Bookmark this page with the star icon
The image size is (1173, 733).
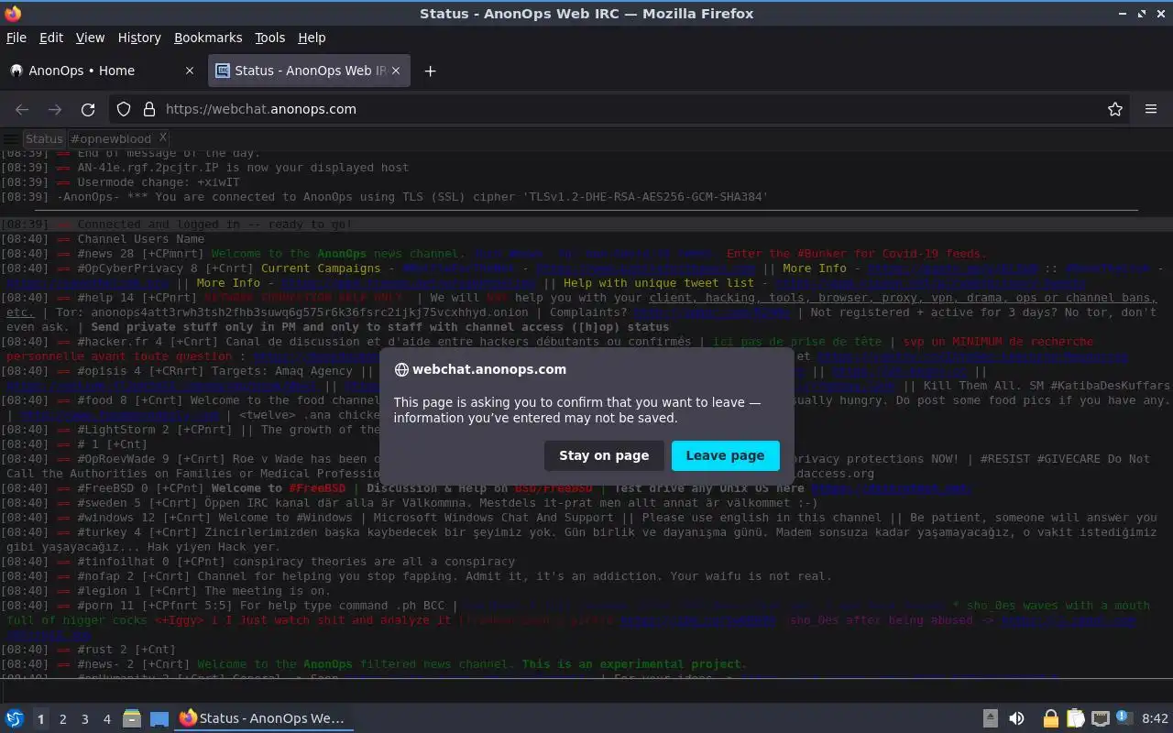point(1115,109)
